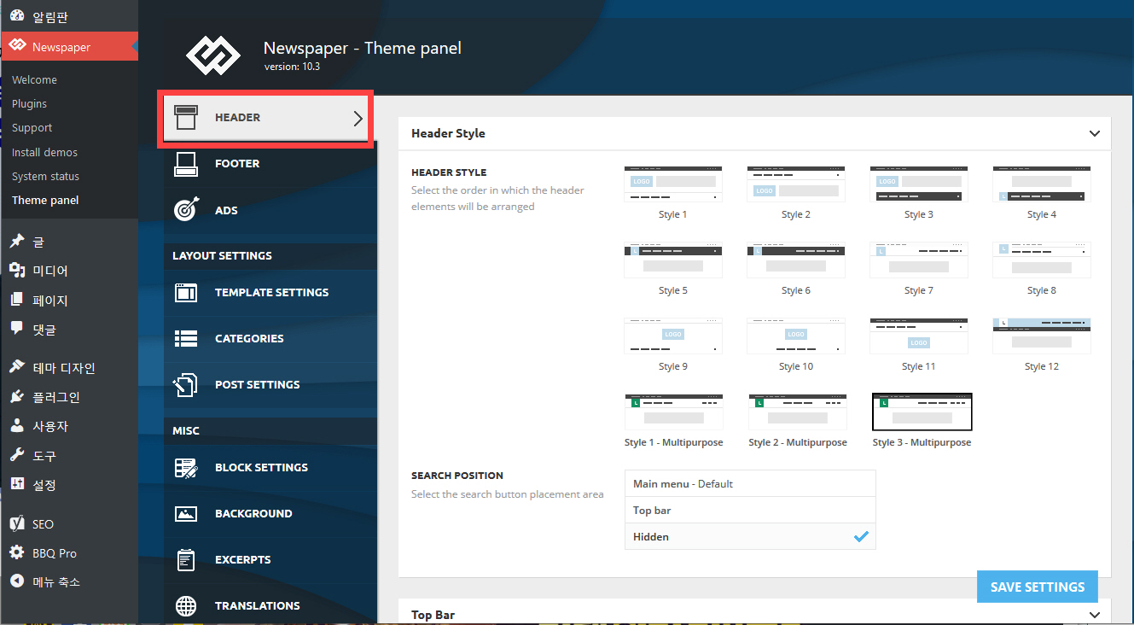Viewport: 1134px width, 625px height.
Task: Open the Support submenu link
Action: (x=32, y=127)
